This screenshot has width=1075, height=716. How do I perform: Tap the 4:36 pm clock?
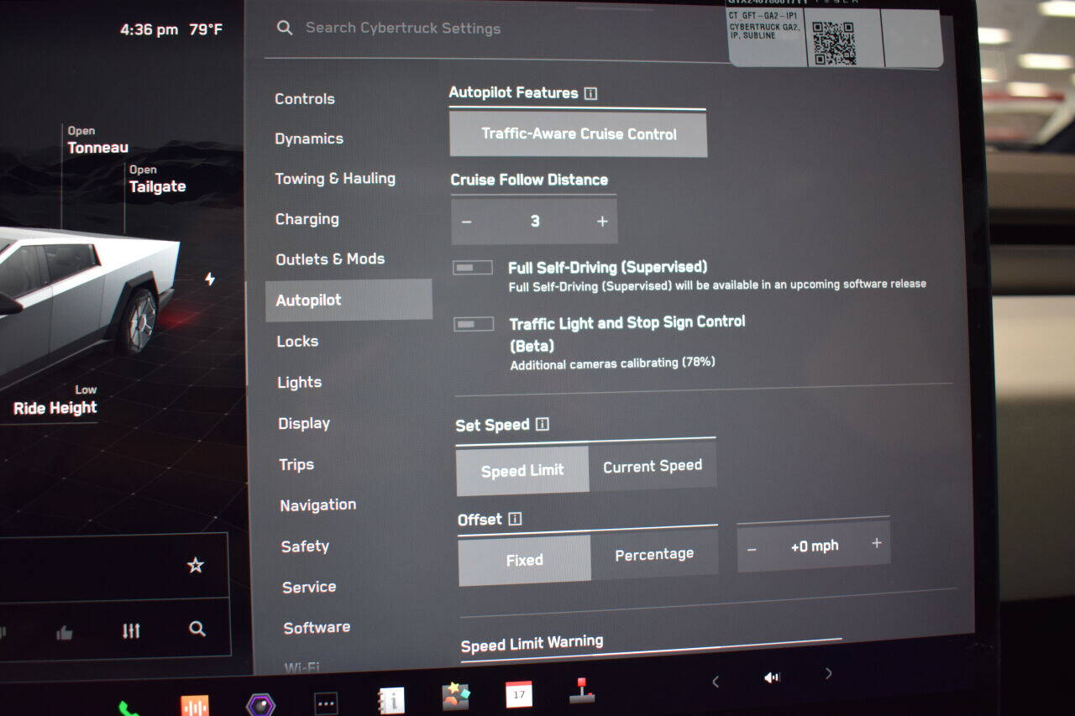(149, 30)
